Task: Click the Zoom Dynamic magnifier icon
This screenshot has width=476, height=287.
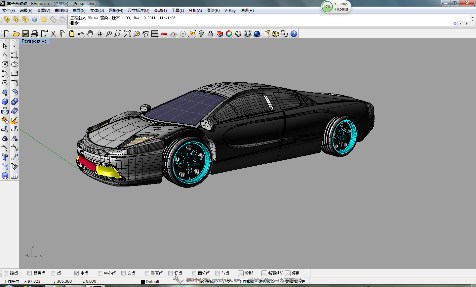Action: 109,34
